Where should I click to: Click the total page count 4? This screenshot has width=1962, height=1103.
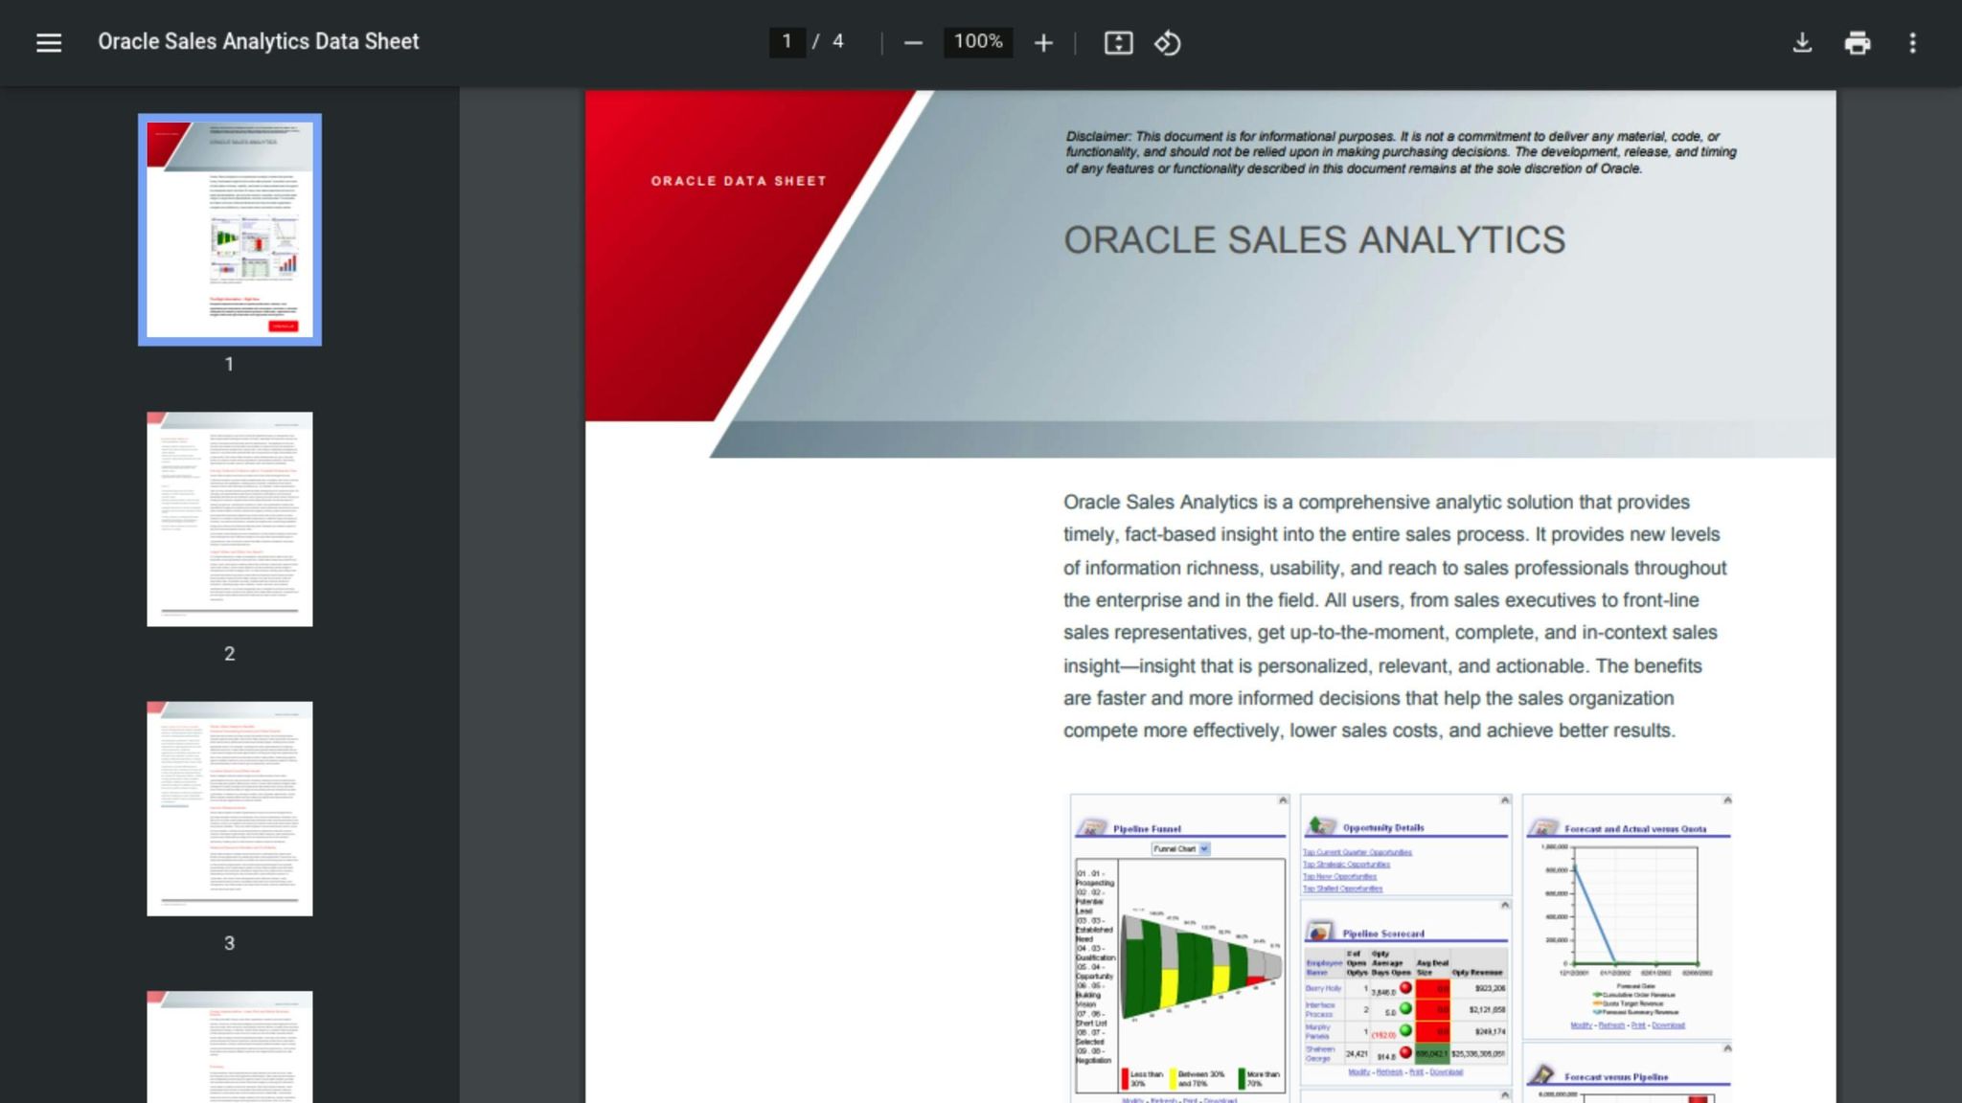pos(838,42)
